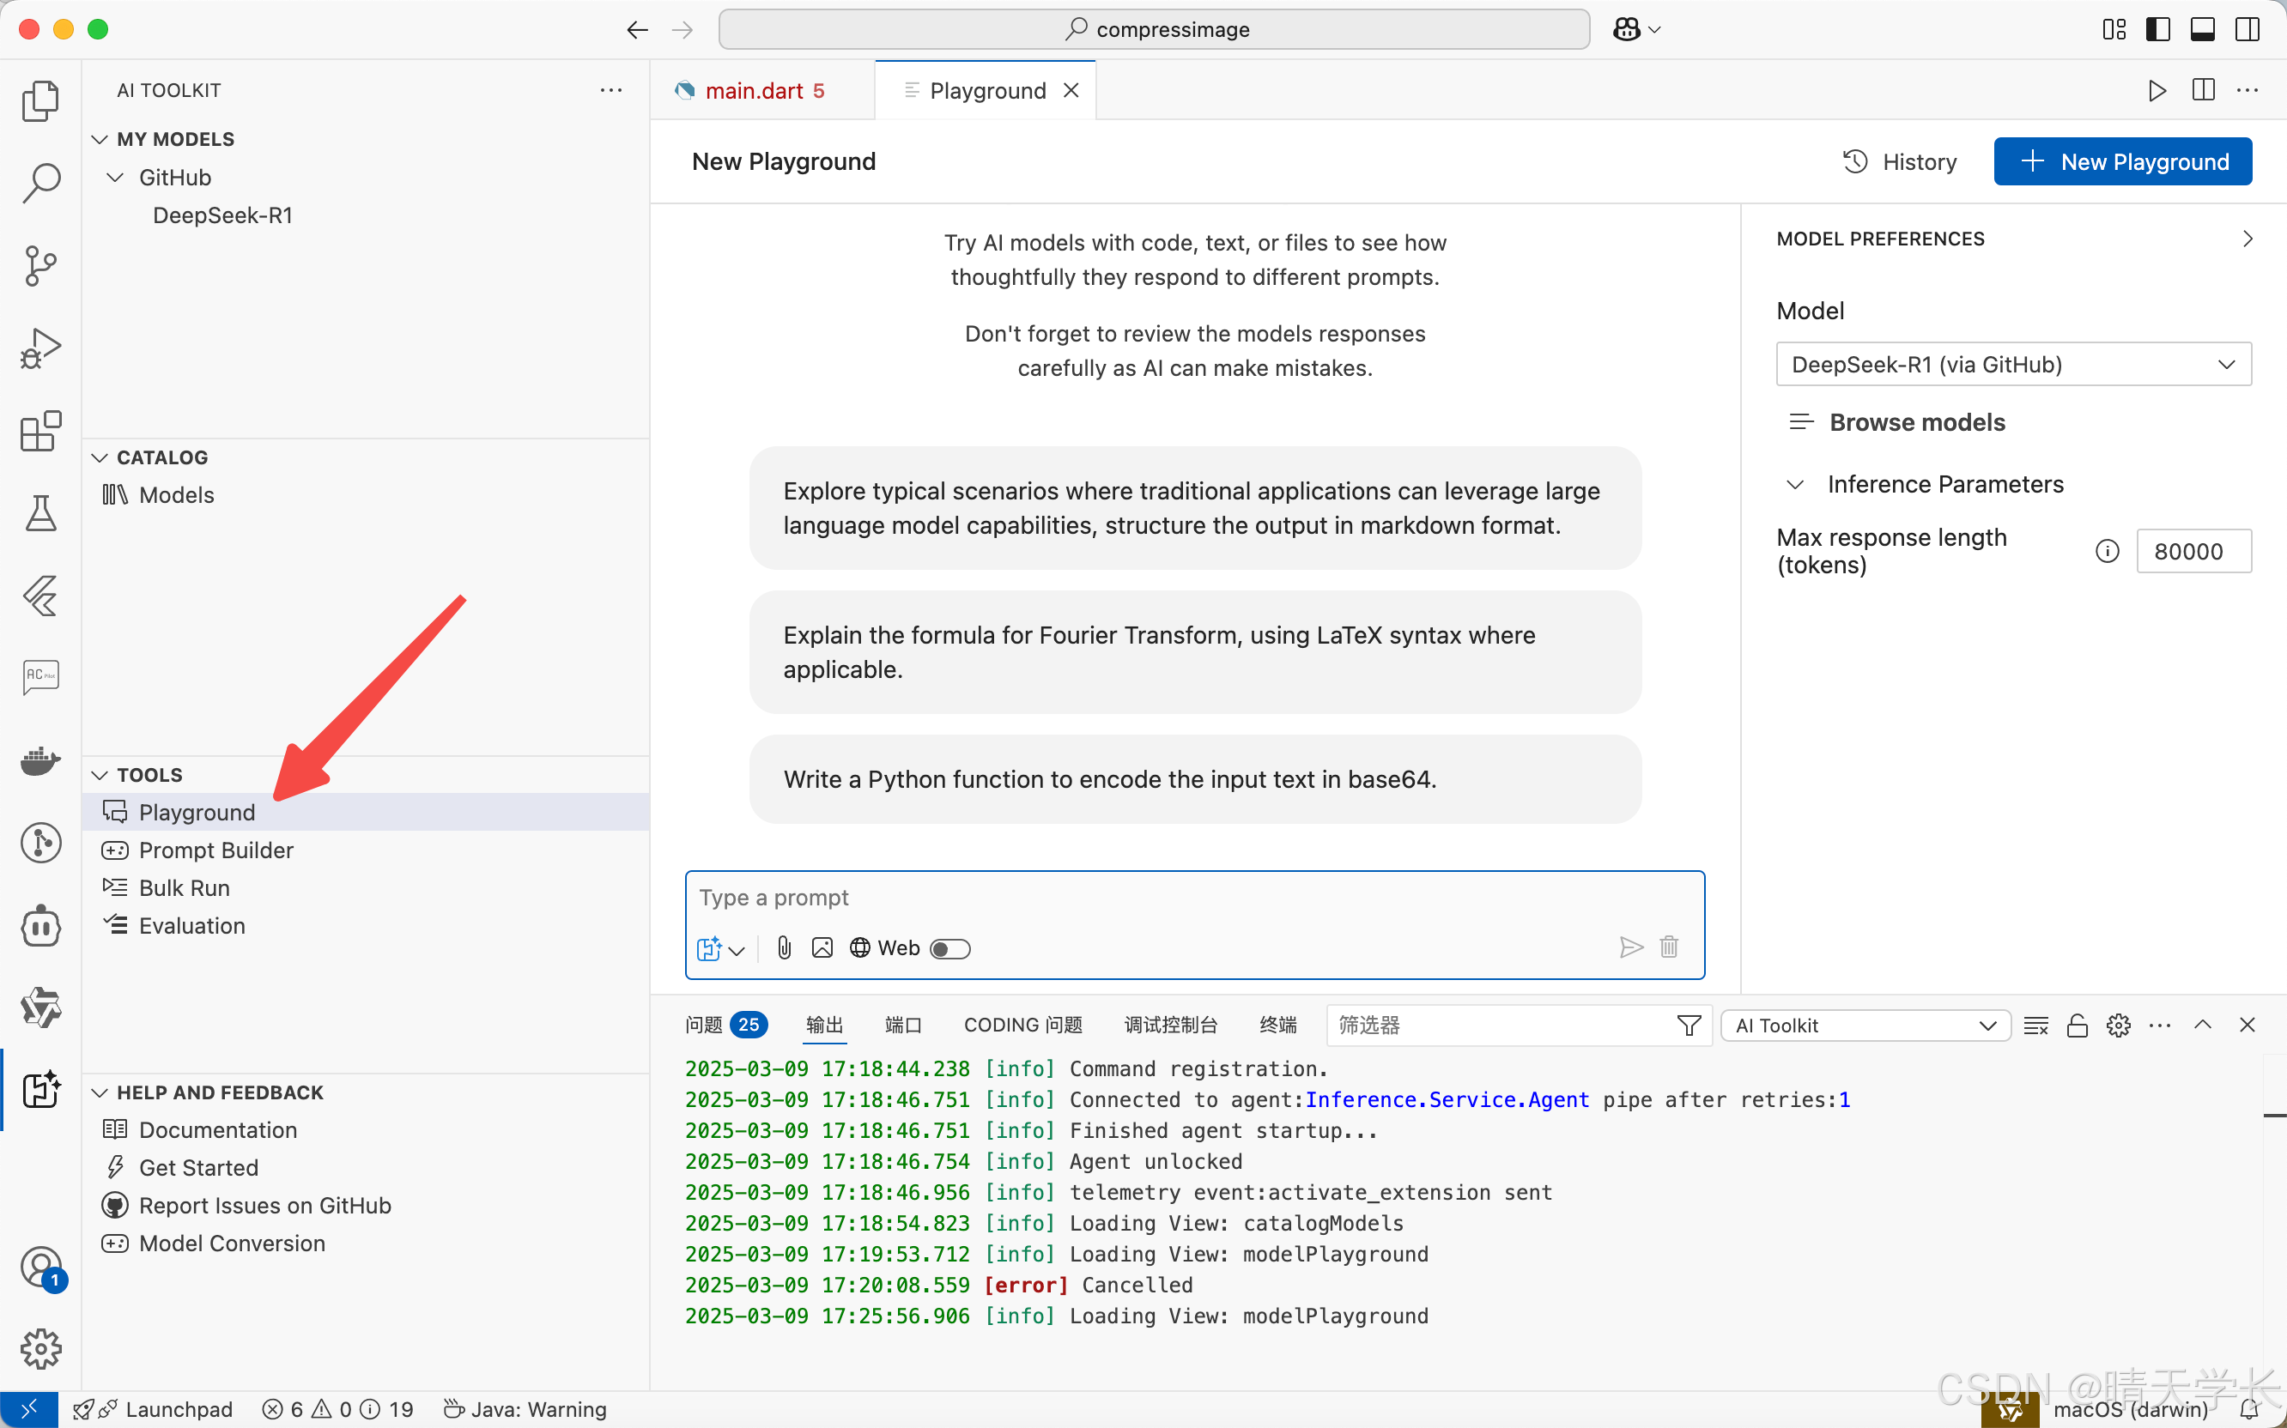2287x1428 pixels.
Task: Open the Extensions view
Action: 39,432
